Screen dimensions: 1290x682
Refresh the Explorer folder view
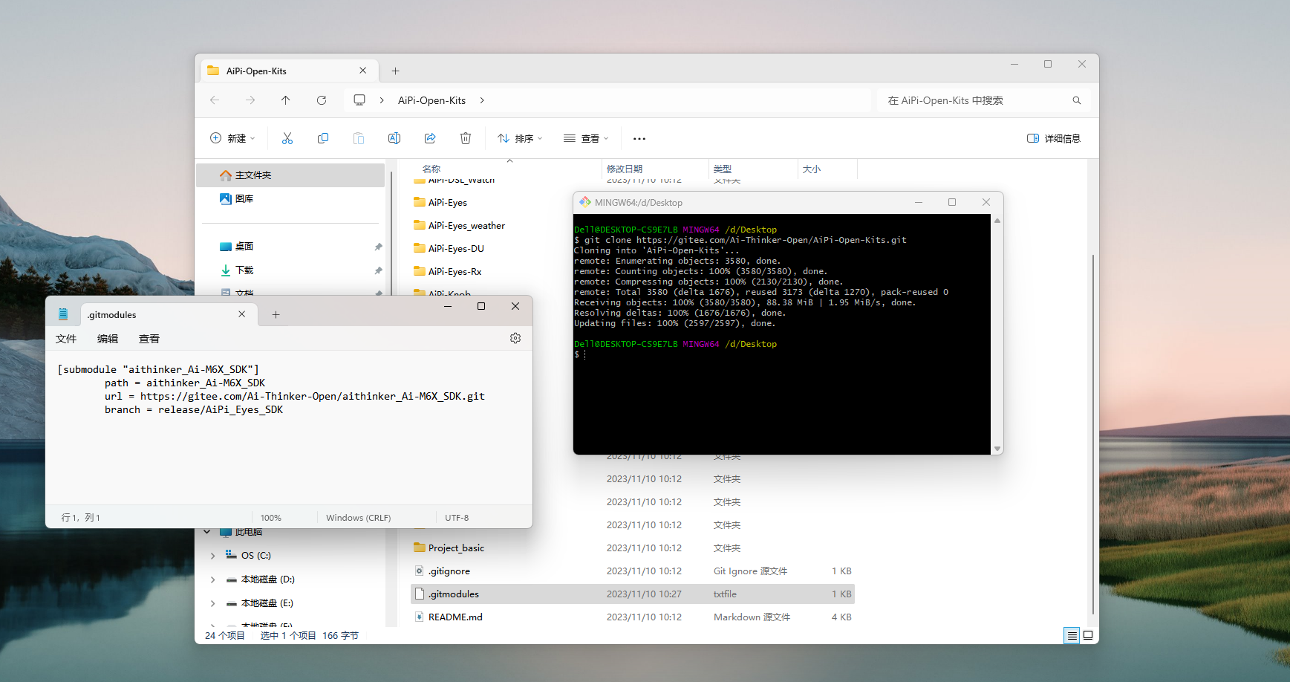pos(322,100)
